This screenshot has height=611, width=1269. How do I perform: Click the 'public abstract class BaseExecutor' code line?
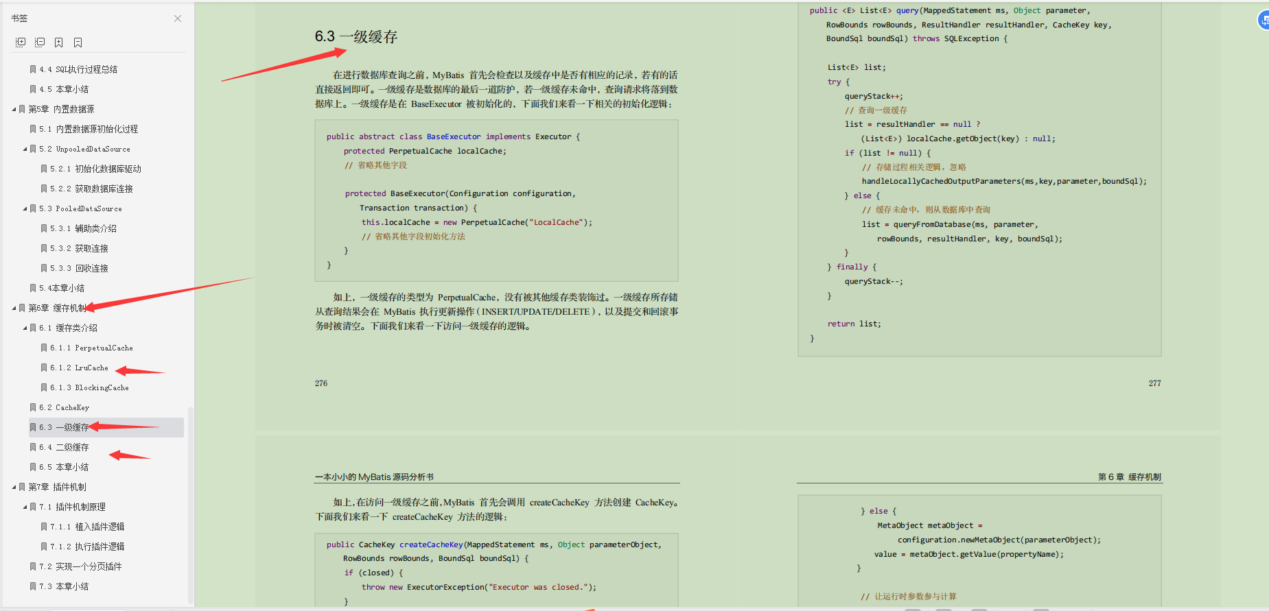coord(454,136)
